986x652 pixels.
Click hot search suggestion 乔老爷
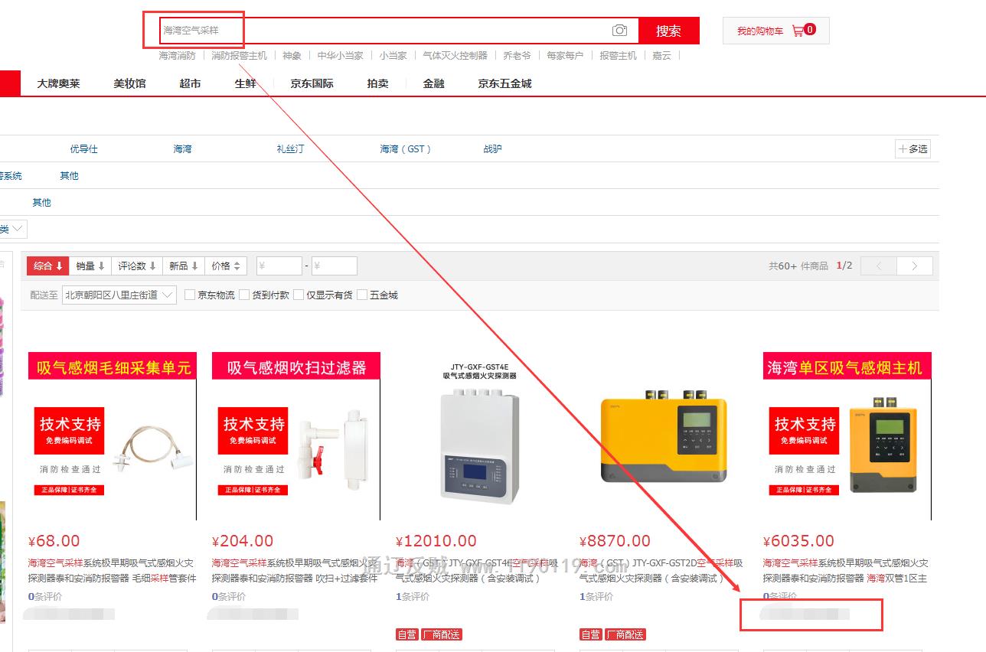pos(517,56)
